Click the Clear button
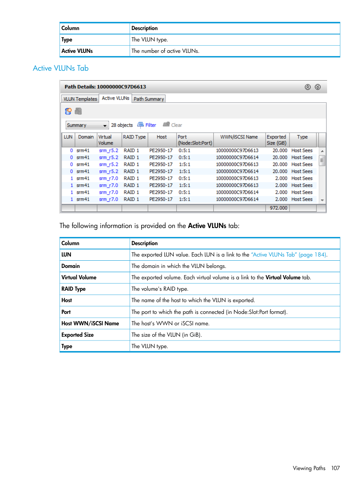This screenshot has width=362, height=483. pos(176,125)
